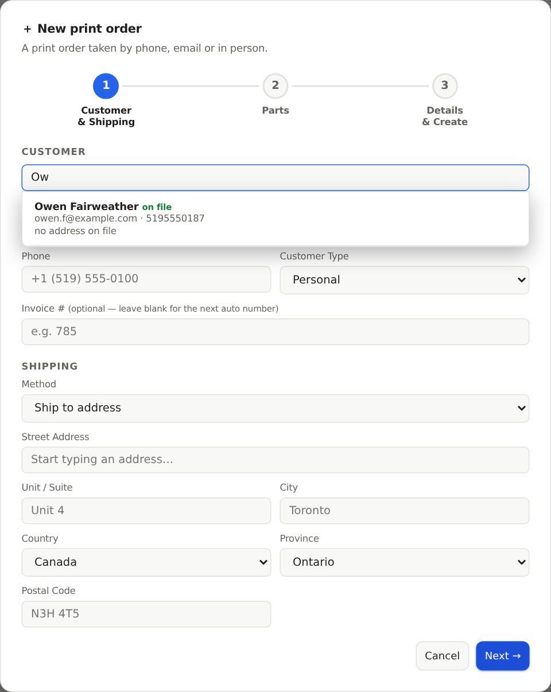Screen dimensions: 551x692
Task: Jump to step 3 Details & Create
Action: click(x=445, y=86)
